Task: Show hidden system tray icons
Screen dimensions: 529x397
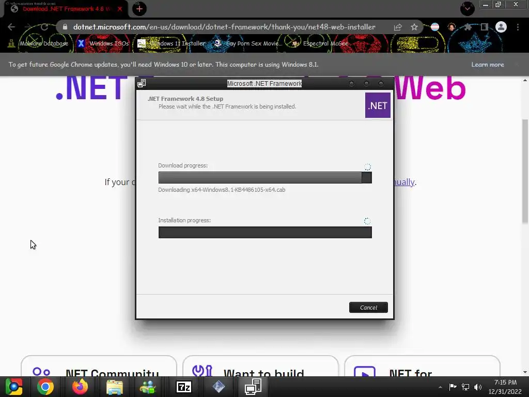Action: click(440, 387)
